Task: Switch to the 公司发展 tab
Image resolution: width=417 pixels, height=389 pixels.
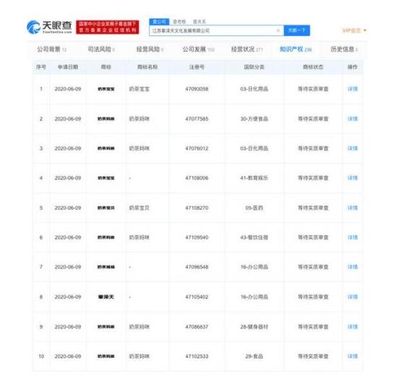Action: pyautogui.click(x=198, y=49)
